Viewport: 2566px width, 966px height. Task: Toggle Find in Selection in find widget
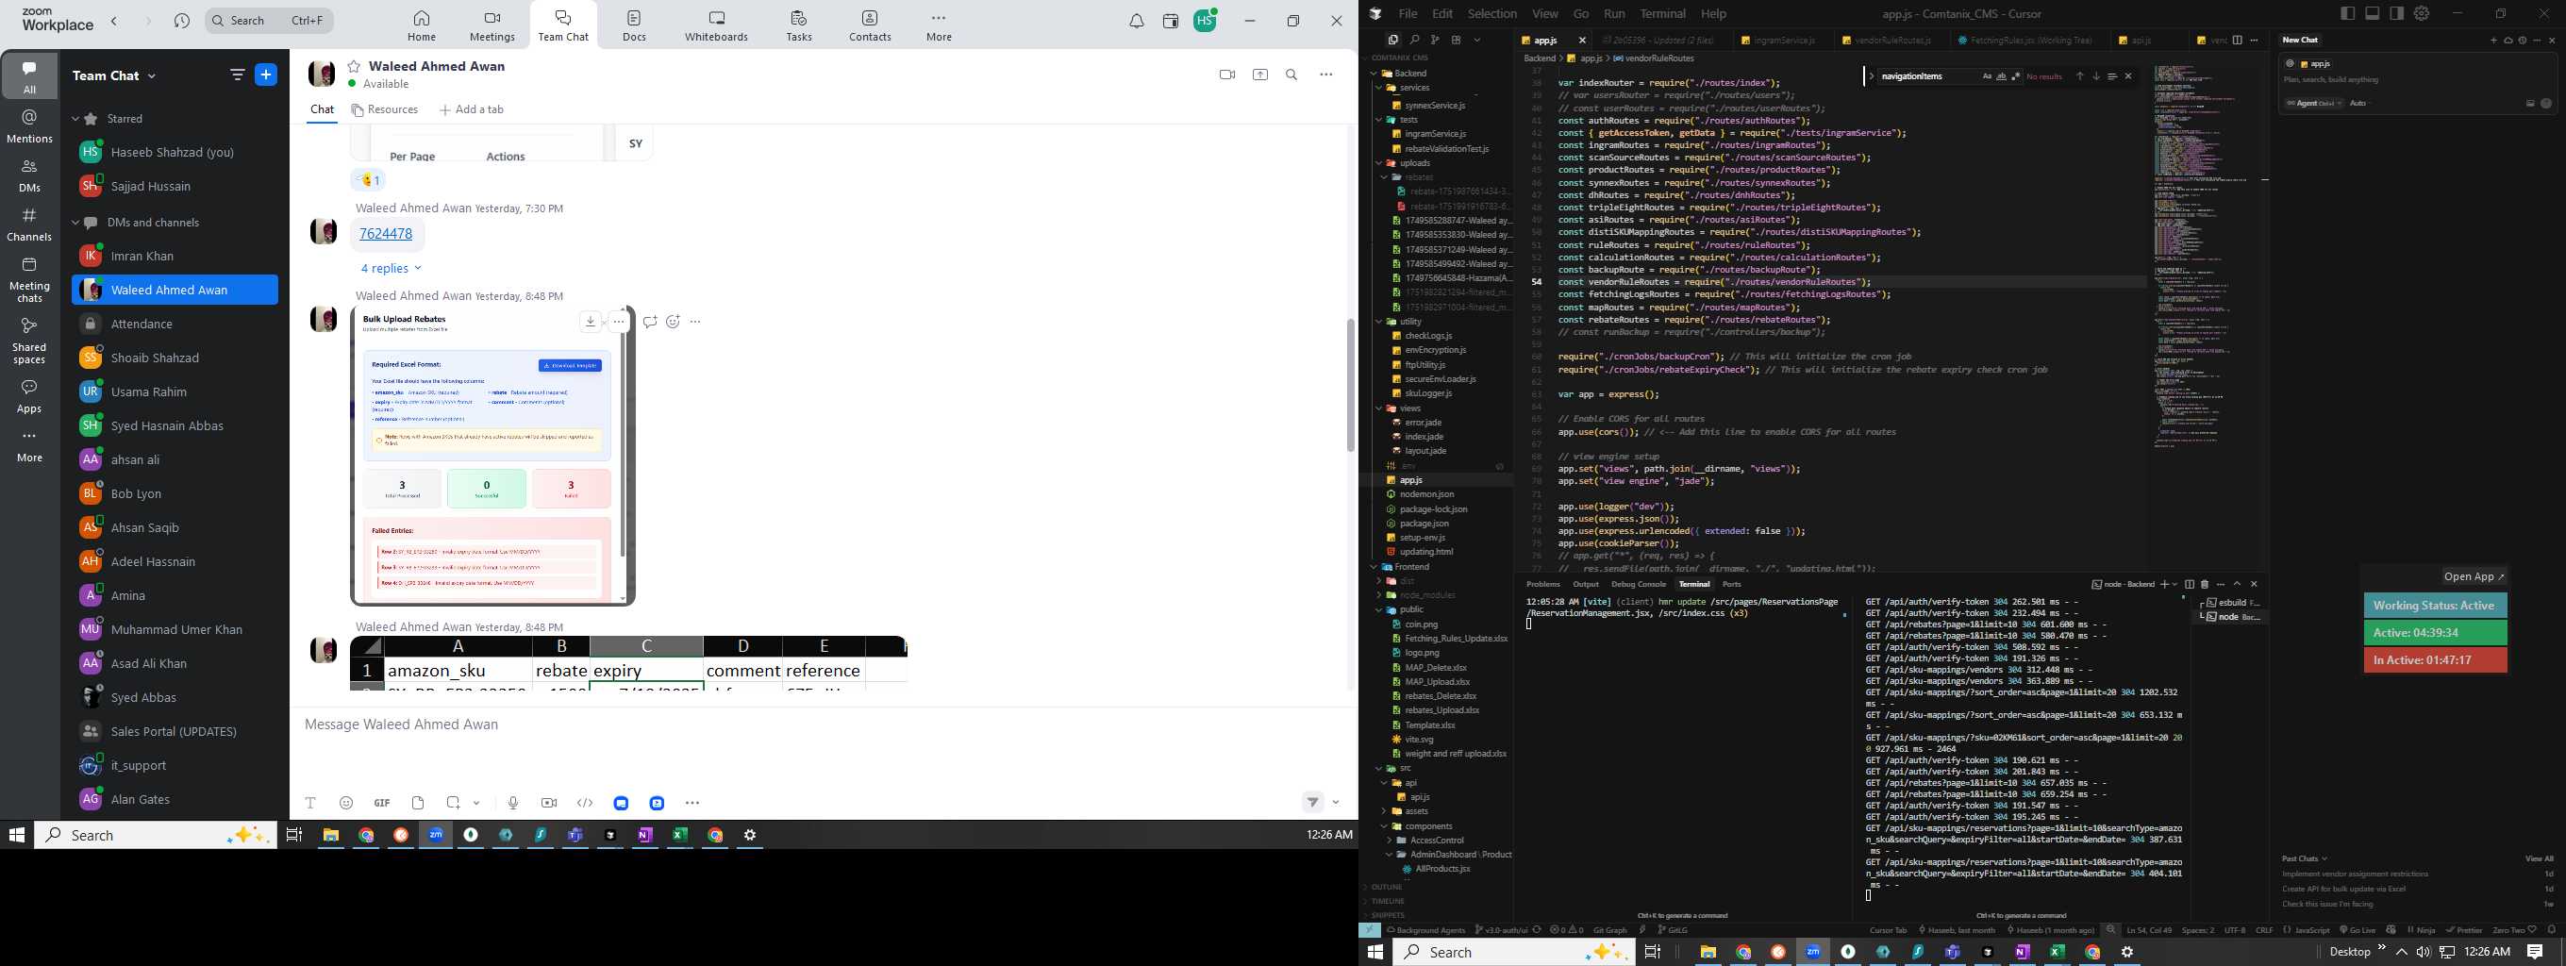tap(2112, 76)
